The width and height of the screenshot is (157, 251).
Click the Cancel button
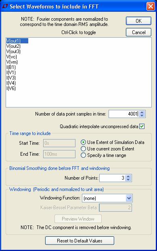[x=138, y=32]
